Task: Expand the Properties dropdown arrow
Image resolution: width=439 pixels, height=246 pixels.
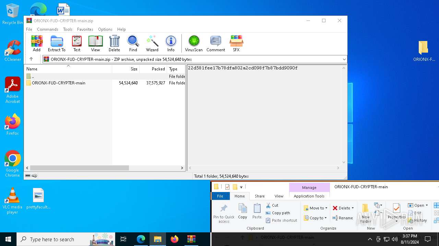Action: (x=396, y=221)
